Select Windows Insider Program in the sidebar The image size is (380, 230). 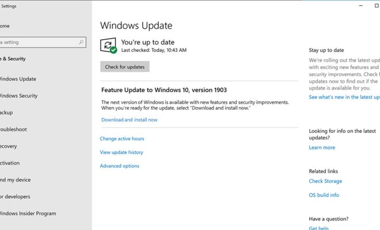point(28,213)
